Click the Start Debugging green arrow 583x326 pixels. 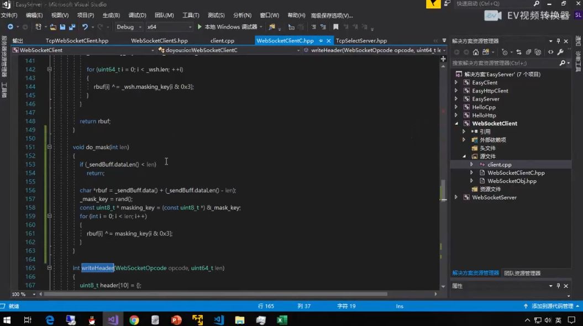199,25
